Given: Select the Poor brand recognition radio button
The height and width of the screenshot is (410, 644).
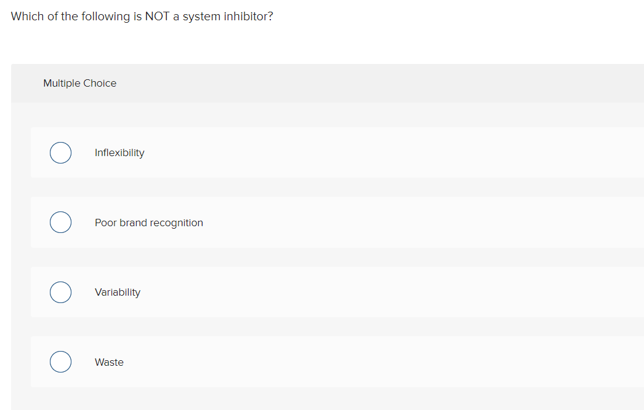Looking at the screenshot, I should 60,222.
